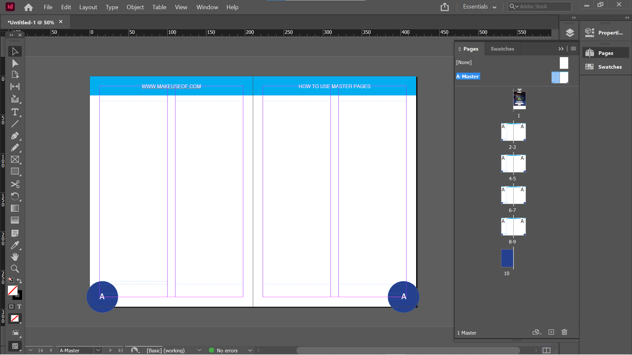
Task: Select the Hand tool
Action: click(15, 257)
